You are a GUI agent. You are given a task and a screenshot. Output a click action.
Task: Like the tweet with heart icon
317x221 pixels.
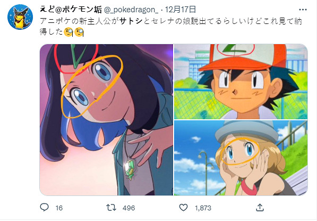coord(183,208)
